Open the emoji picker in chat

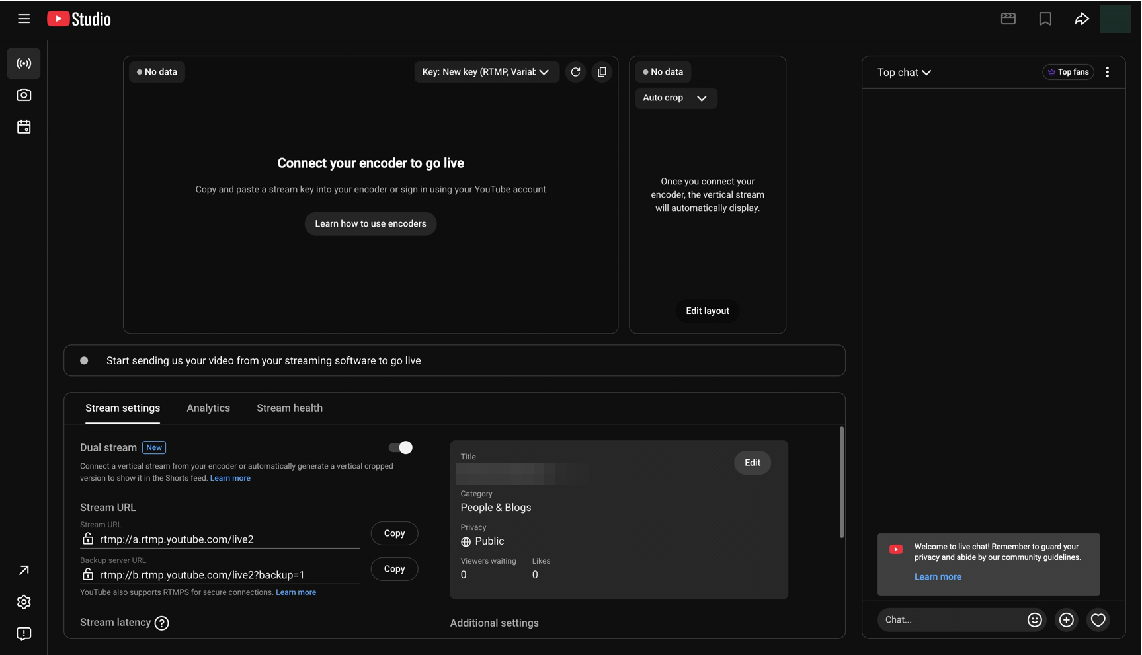tap(1034, 619)
